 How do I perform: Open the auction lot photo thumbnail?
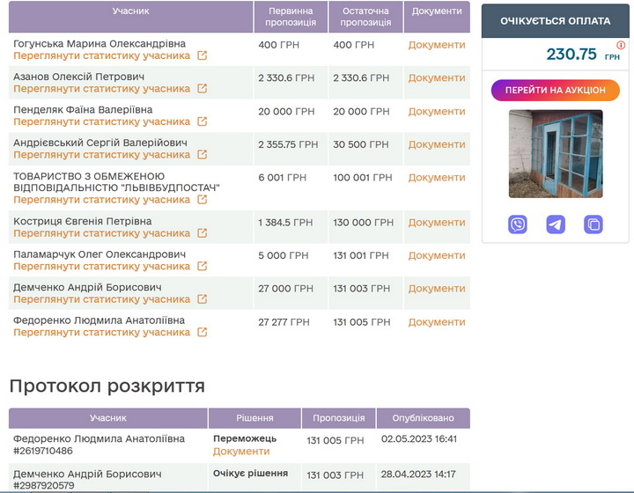click(556, 154)
